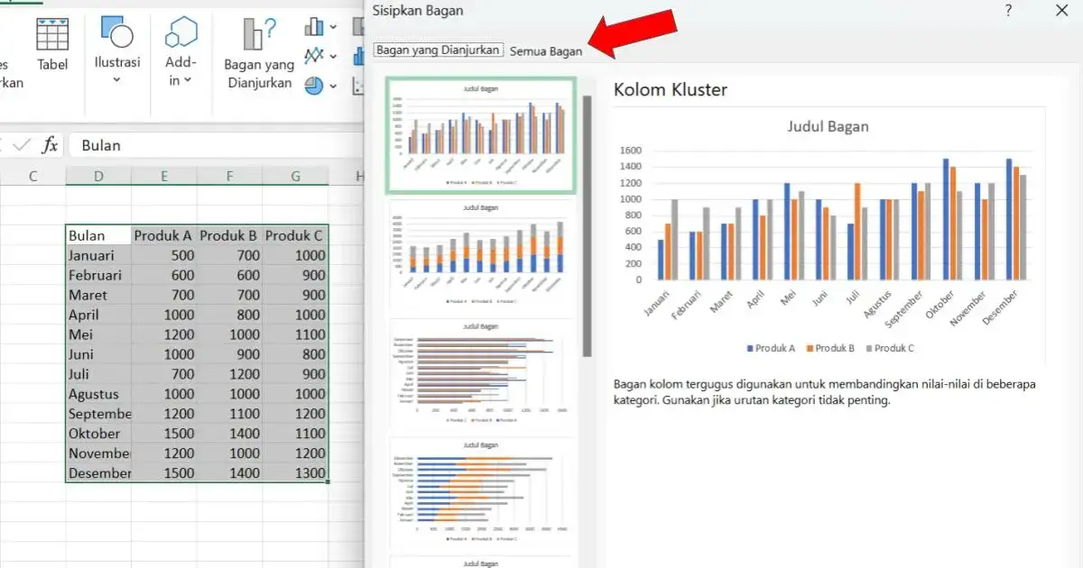Image resolution: width=1083 pixels, height=568 pixels.
Task: Close the Sisipkan Bagan dialog
Action: [1062, 11]
